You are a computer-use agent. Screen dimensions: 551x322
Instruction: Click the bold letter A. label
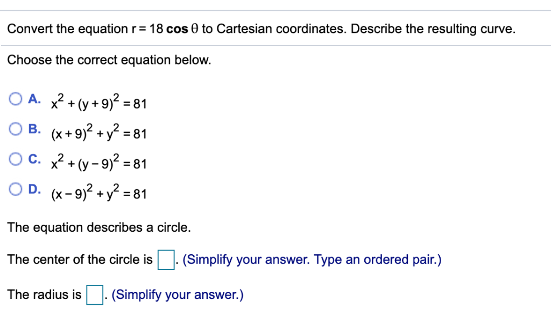(x=33, y=98)
